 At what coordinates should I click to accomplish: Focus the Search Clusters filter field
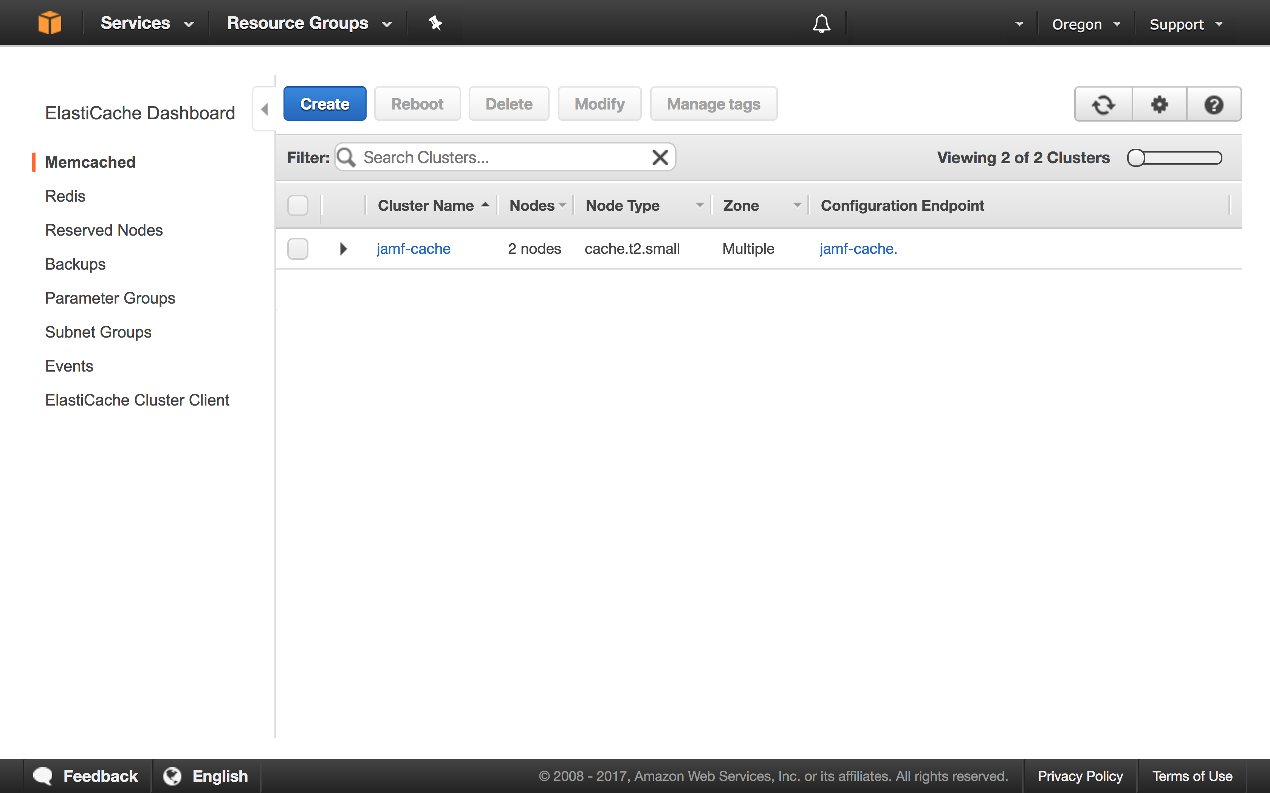click(x=505, y=157)
